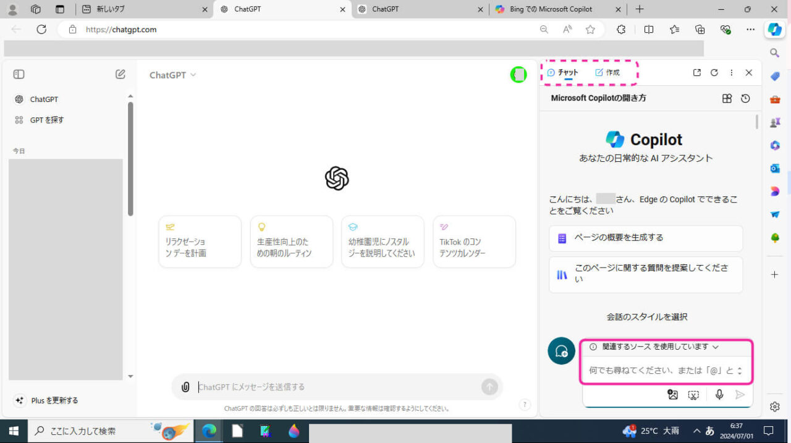The image size is (791, 443).
Task: Open Edge Settings and more menu
Action: [x=751, y=30]
